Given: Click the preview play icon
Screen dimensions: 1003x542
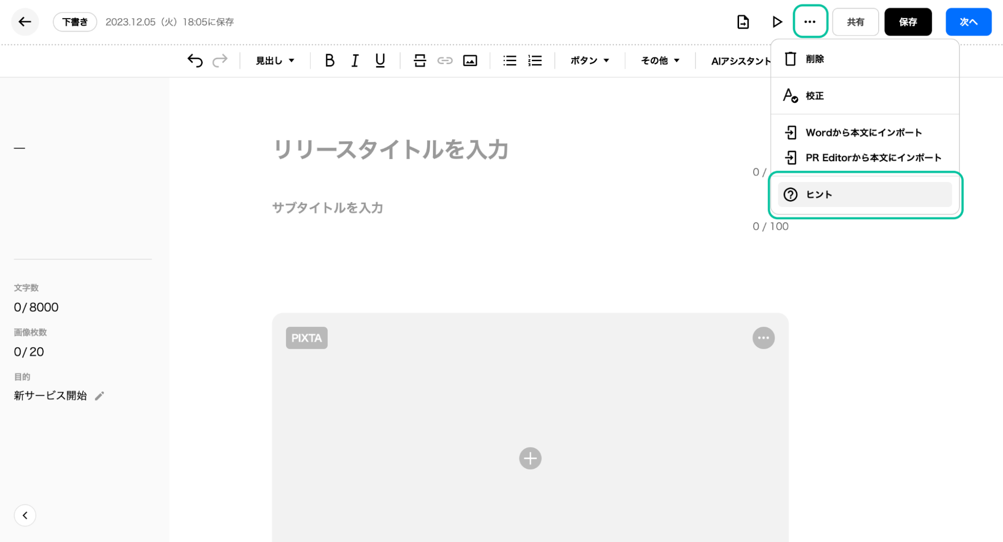Looking at the screenshot, I should pyautogui.click(x=777, y=22).
